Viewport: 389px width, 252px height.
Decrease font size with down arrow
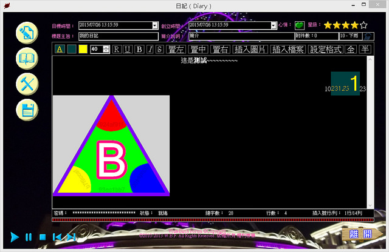point(106,51)
